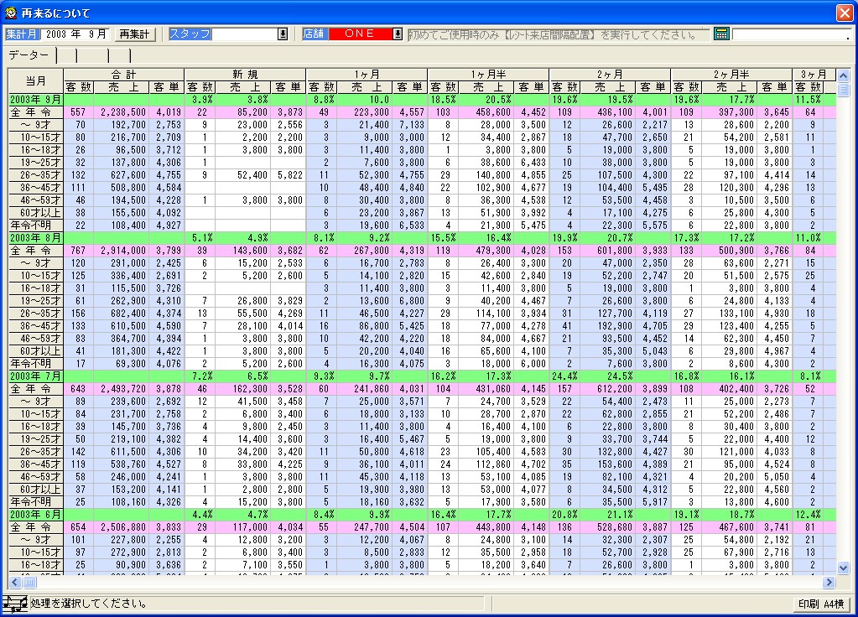This screenshot has height=617, width=858.
Task: Click the 1ヶ月 column group header
Action: 367,75
